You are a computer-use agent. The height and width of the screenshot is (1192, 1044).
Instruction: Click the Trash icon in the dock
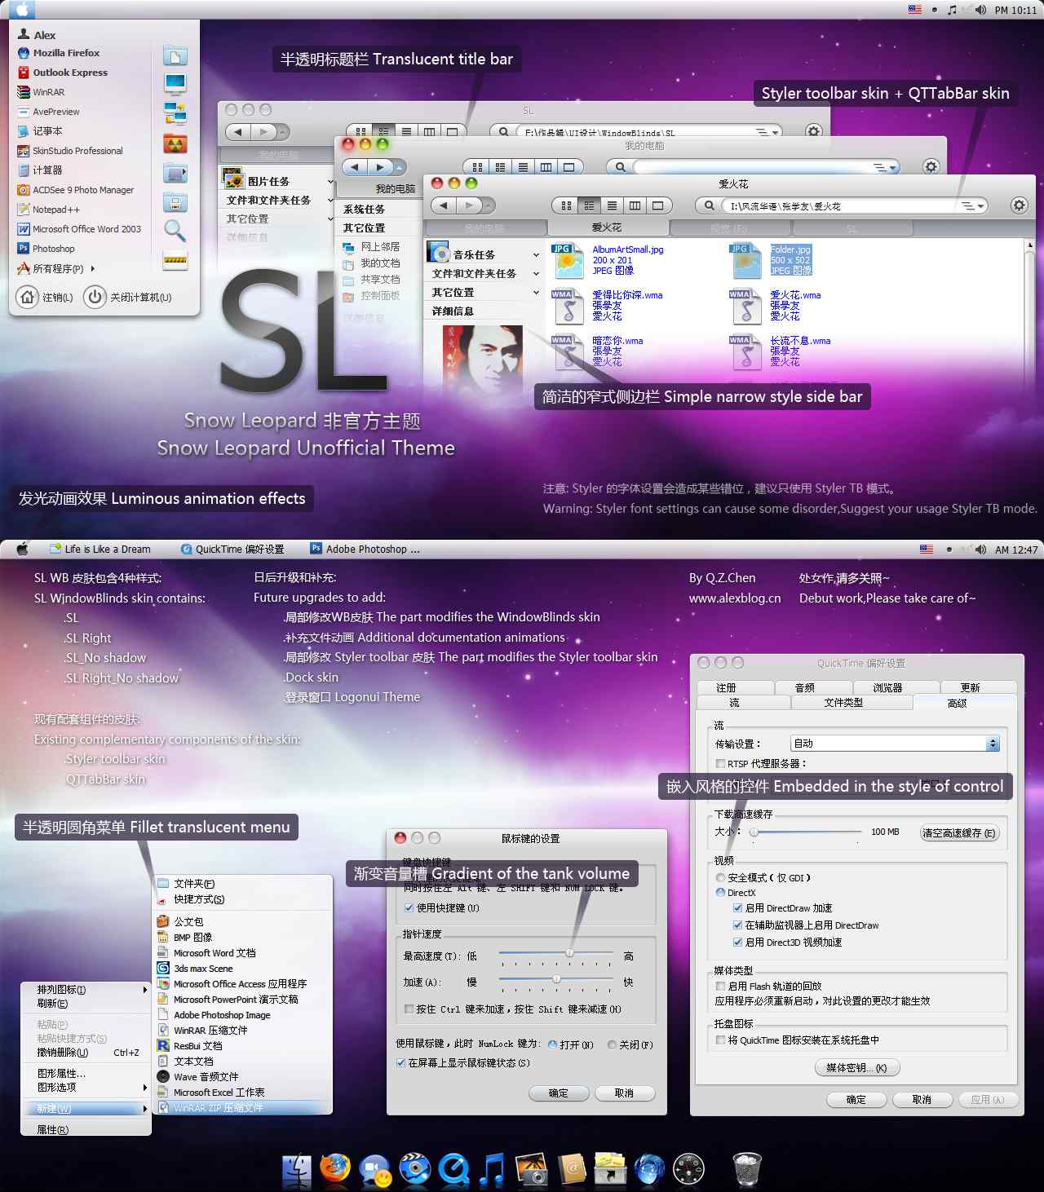click(747, 1169)
